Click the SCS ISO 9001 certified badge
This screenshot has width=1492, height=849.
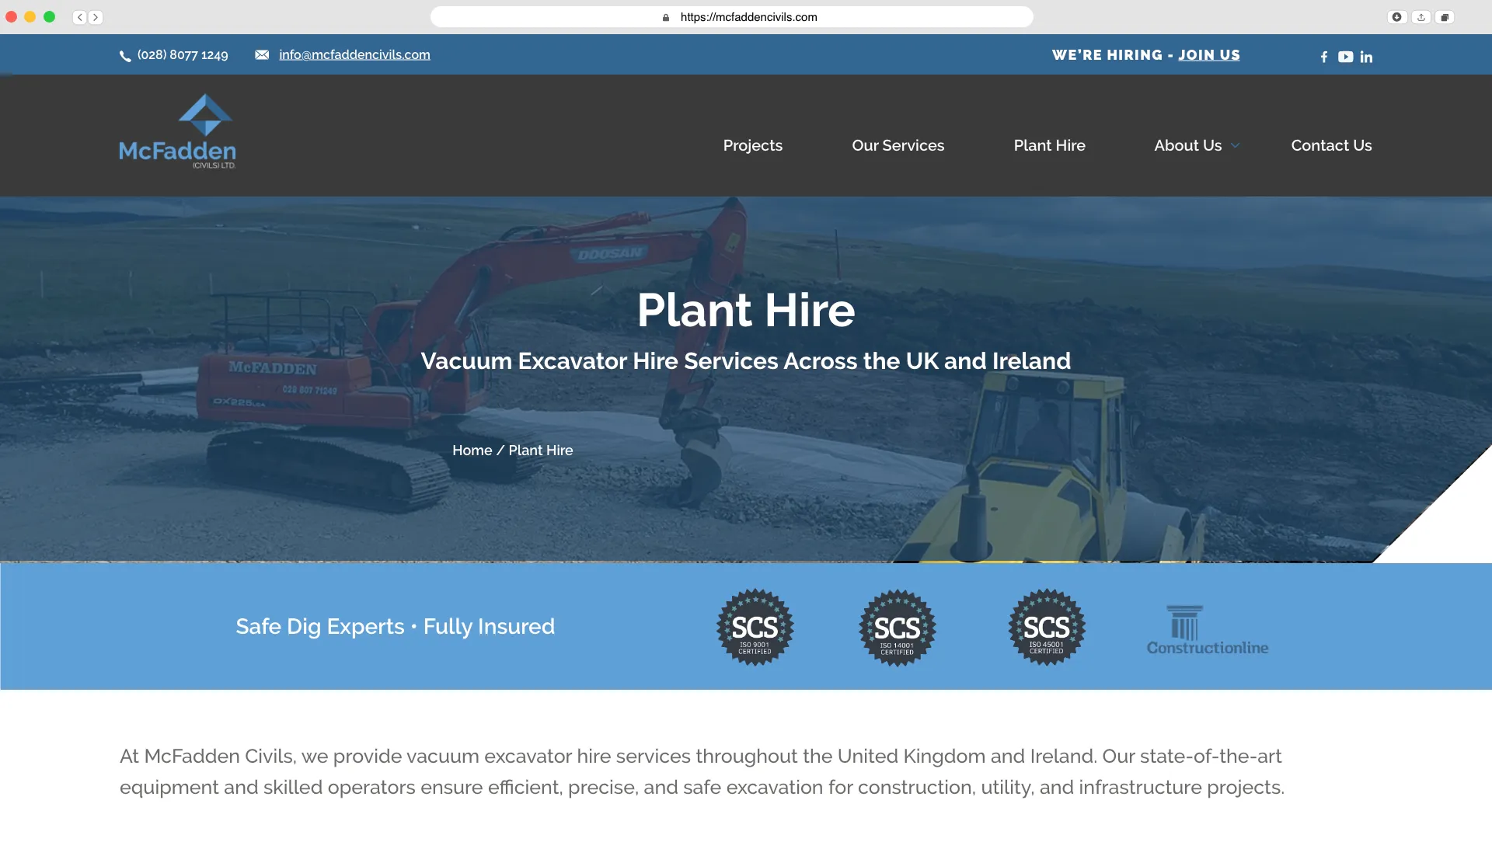[755, 627]
